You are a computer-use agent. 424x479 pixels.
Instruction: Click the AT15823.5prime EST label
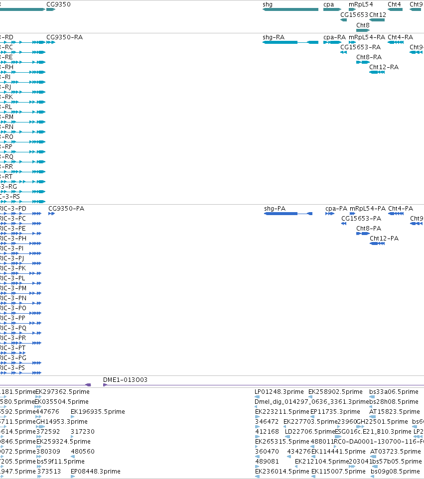tap(395, 411)
